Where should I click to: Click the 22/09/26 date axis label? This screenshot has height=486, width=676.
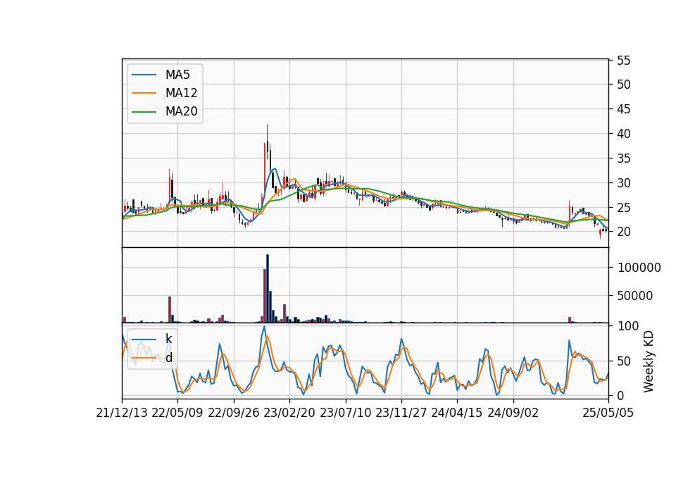(x=234, y=413)
